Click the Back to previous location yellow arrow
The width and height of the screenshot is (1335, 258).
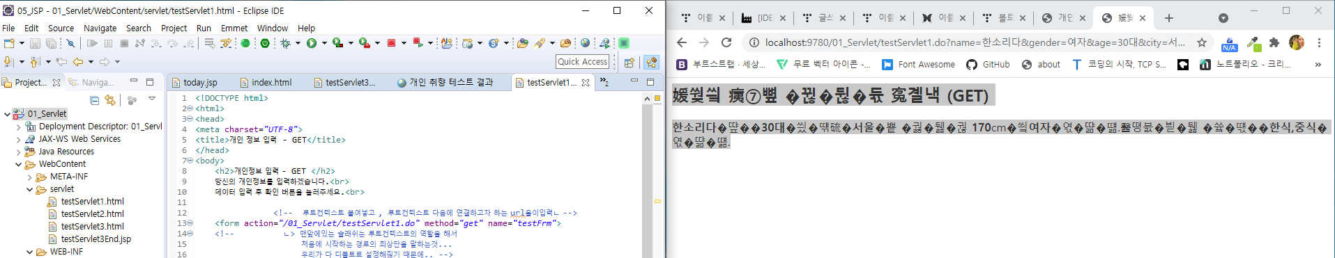tap(78, 62)
